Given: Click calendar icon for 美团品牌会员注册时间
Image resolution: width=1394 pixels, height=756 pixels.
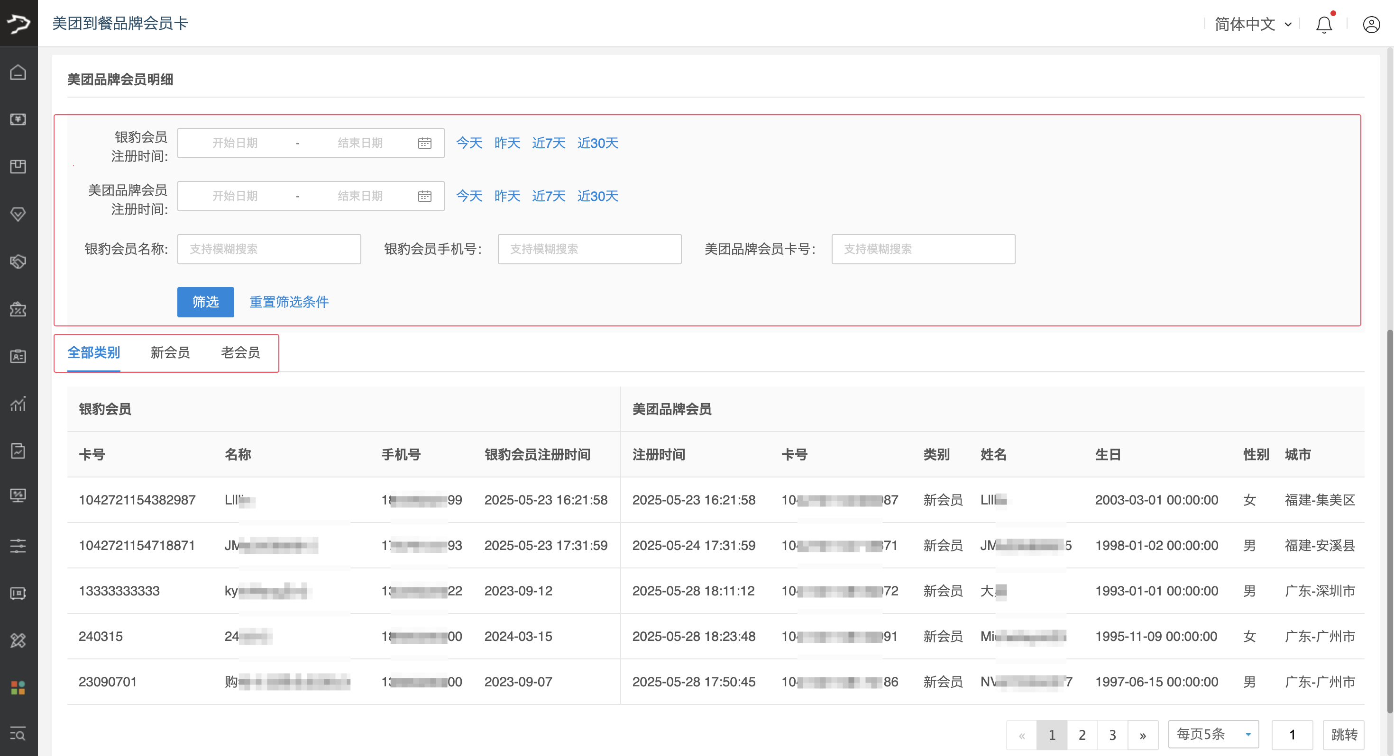Looking at the screenshot, I should point(425,196).
